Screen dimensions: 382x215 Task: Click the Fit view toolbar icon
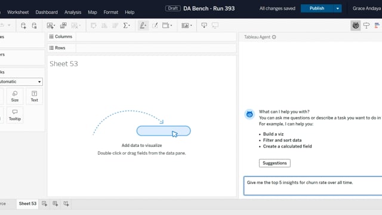pyautogui.click(x=166, y=25)
